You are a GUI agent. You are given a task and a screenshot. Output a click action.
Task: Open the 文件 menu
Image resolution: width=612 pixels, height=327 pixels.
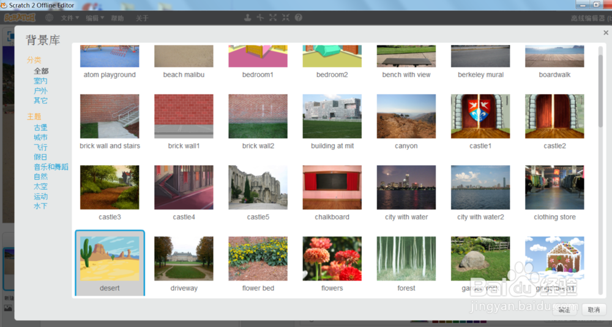(70, 18)
